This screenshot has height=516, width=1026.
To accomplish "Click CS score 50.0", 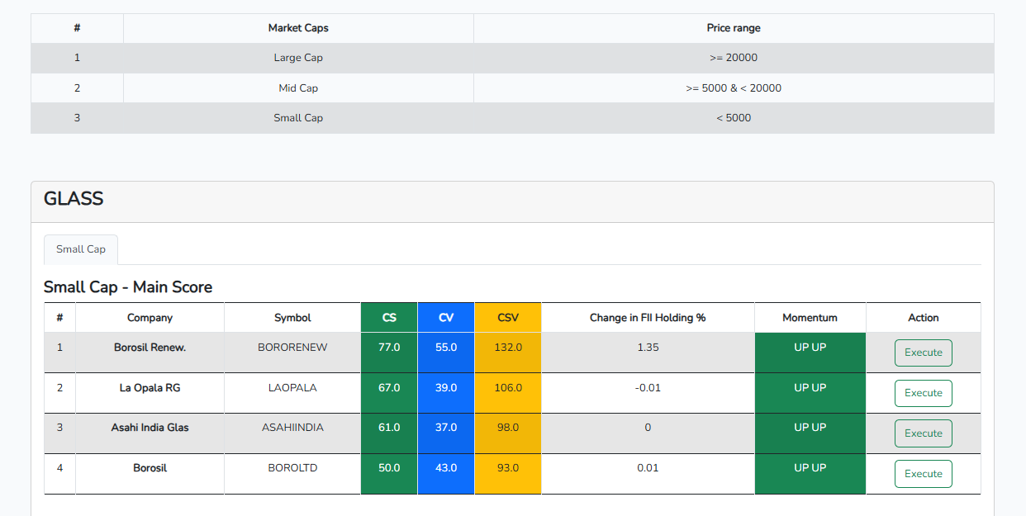I will pos(389,468).
